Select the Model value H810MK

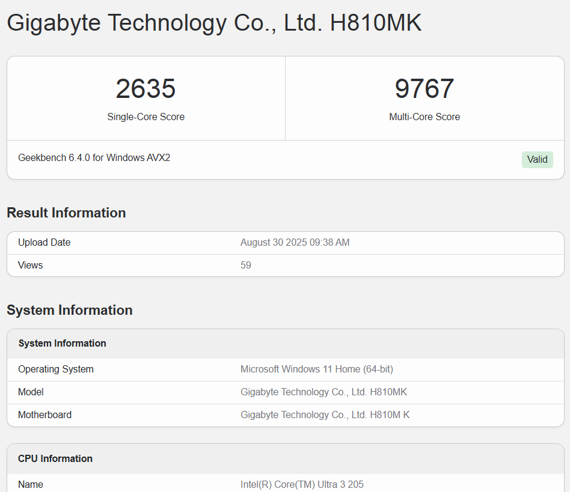(x=323, y=392)
